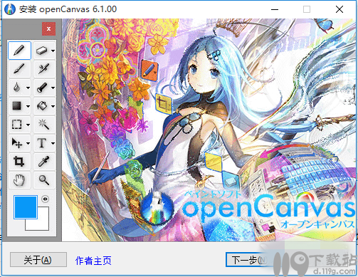The image size is (358, 277).
Task: Select the Pen brush tool
Action: [19, 69]
